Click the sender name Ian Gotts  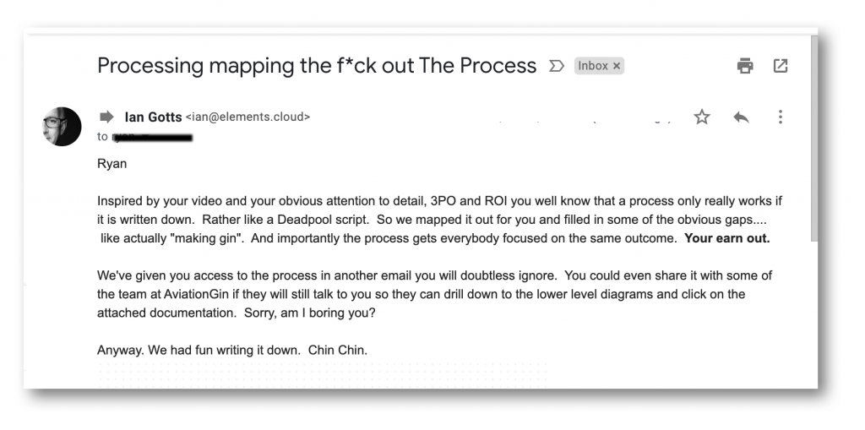pyautogui.click(x=153, y=117)
